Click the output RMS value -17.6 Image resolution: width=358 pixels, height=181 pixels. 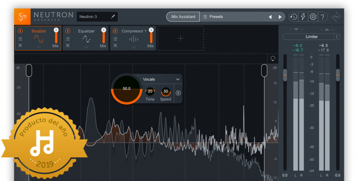[x=323, y=50]
